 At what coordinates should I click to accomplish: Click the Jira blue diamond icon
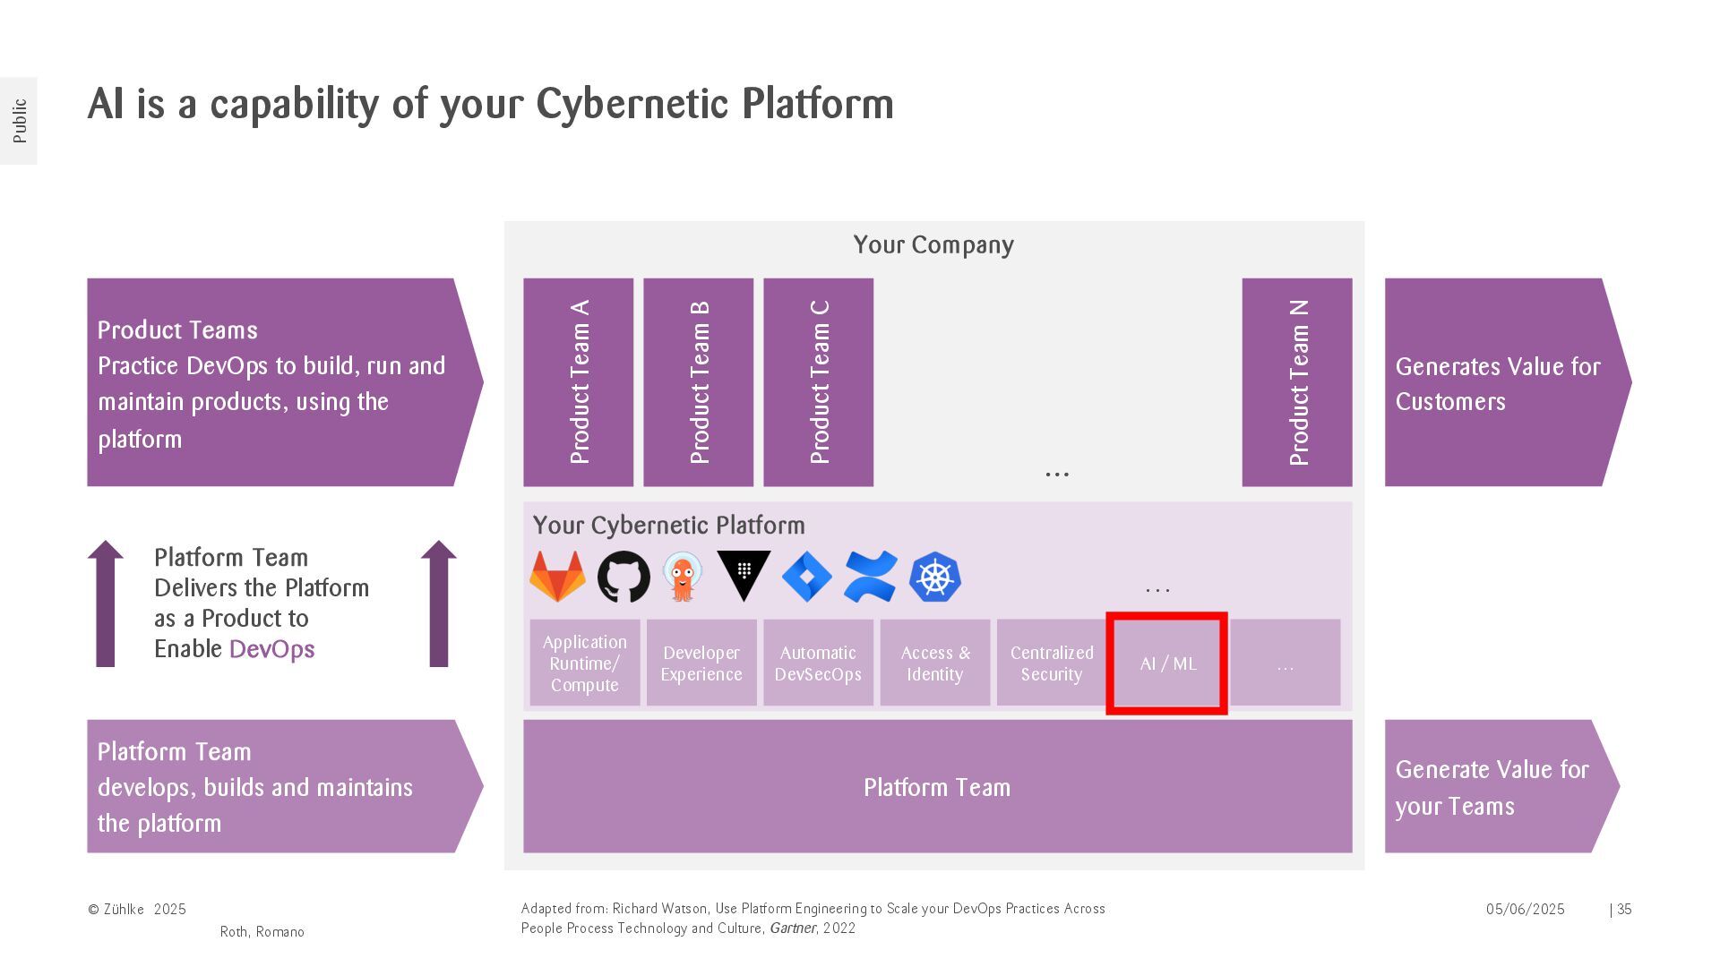coord(806,577)
